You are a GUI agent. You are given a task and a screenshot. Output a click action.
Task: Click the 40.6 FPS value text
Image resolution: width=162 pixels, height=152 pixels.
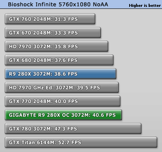coord(104,115)
